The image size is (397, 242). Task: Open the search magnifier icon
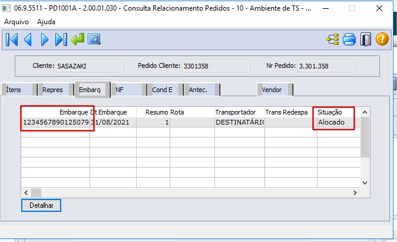pos(94,40)
